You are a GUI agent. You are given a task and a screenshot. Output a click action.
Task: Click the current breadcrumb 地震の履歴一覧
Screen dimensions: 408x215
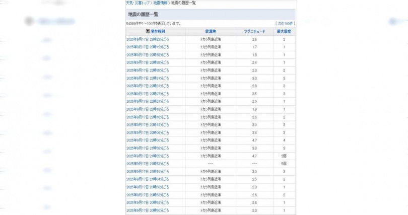[x=183, y=3]
